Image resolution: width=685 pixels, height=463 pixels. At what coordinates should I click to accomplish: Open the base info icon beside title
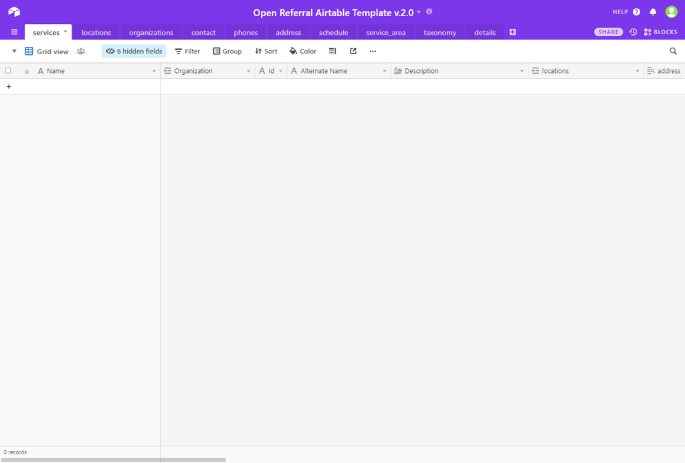(429, 12)
